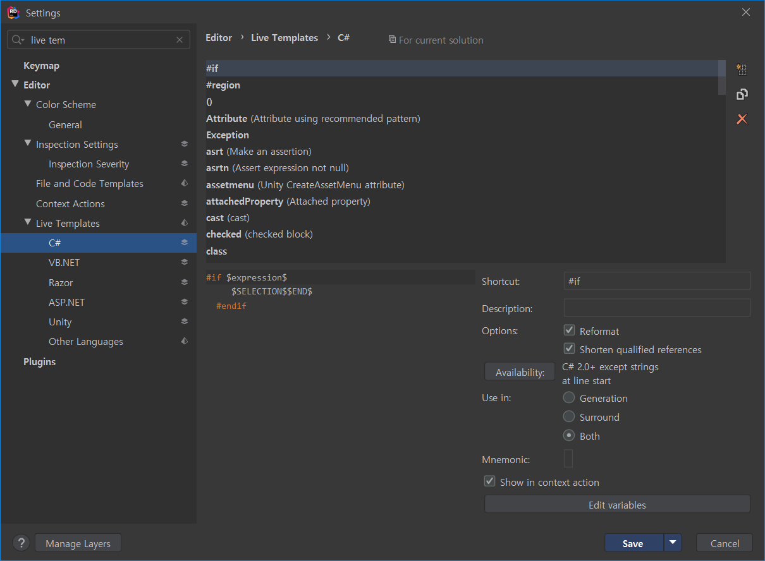Select the Both radio button

click(569, 436)
